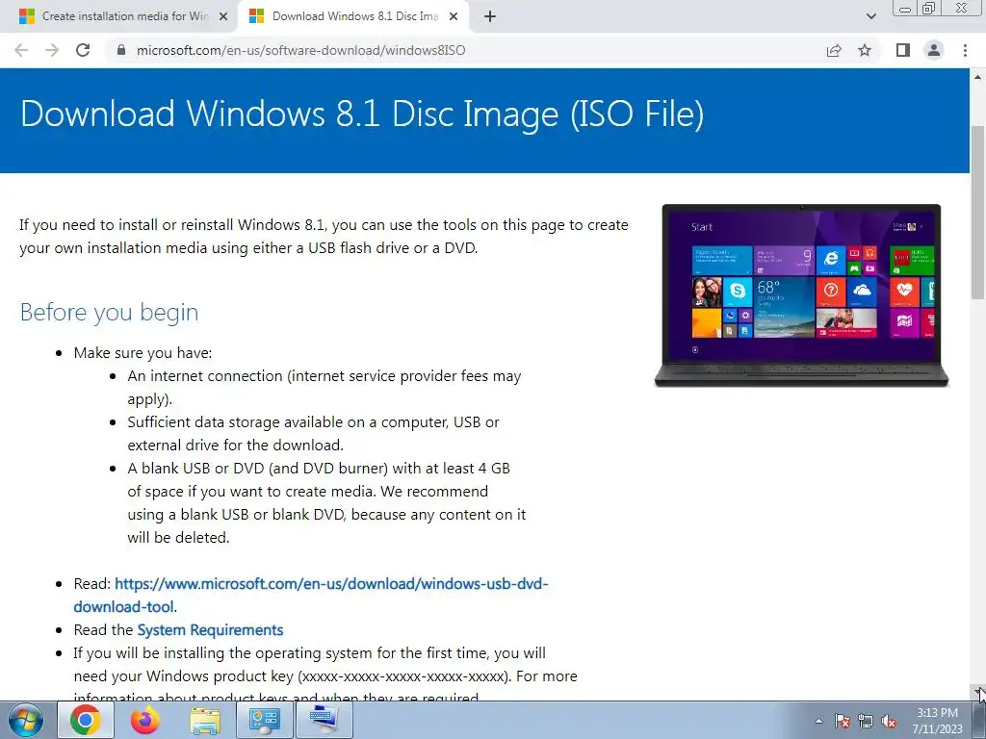Click the 'Make sure you have:' text
Image resolution: width=986 pixels, height=739 pixels.
pyautogui.click(x=143, y=353)
